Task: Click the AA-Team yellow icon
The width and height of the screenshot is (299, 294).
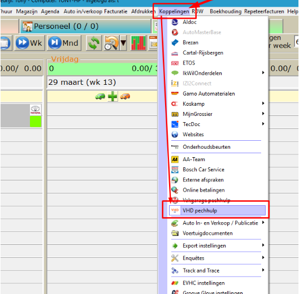Action: pyautogui.click(x=175, y=159)
